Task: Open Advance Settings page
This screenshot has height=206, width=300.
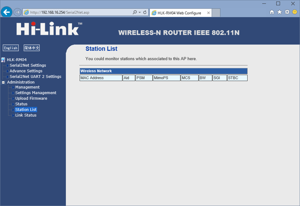Action: [26, 71]
